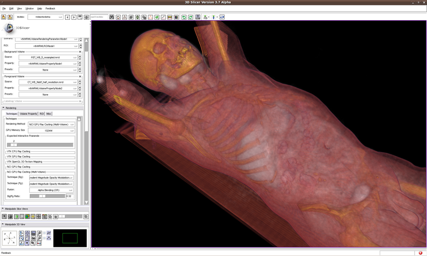Go to the previous module with the back arrow
Screen dimensions: 427x256
(x=67, y=17)
